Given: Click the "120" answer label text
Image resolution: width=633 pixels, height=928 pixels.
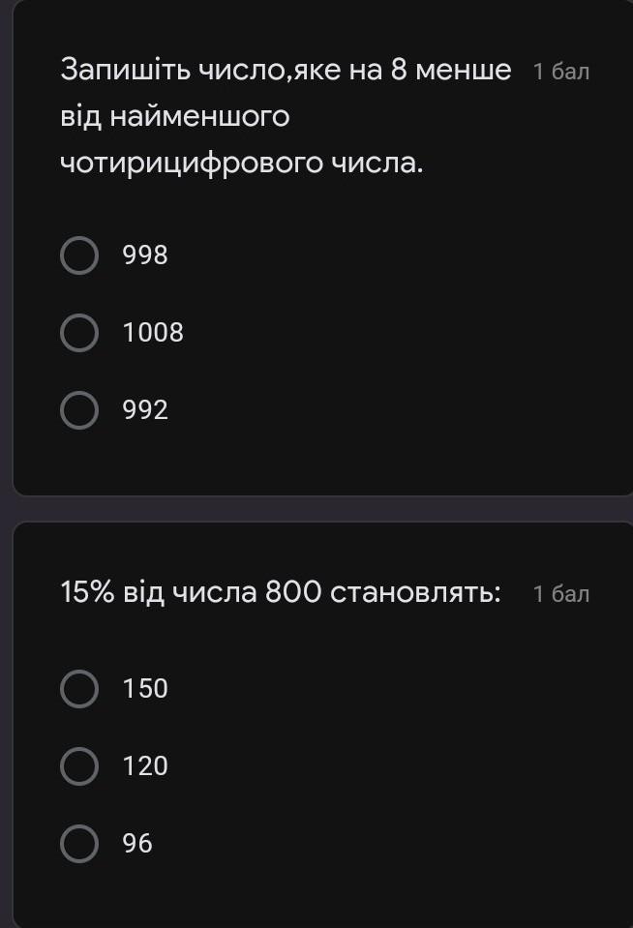Looking at the screenshot, I should pyautogui.click(x=145, y=766).
